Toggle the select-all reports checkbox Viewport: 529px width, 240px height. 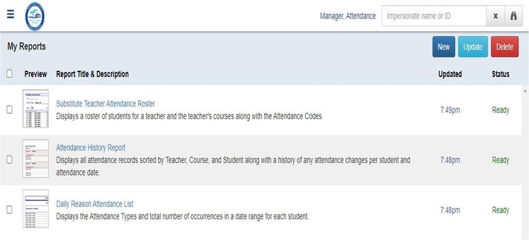pyautogui.click(x=9, y=73)
